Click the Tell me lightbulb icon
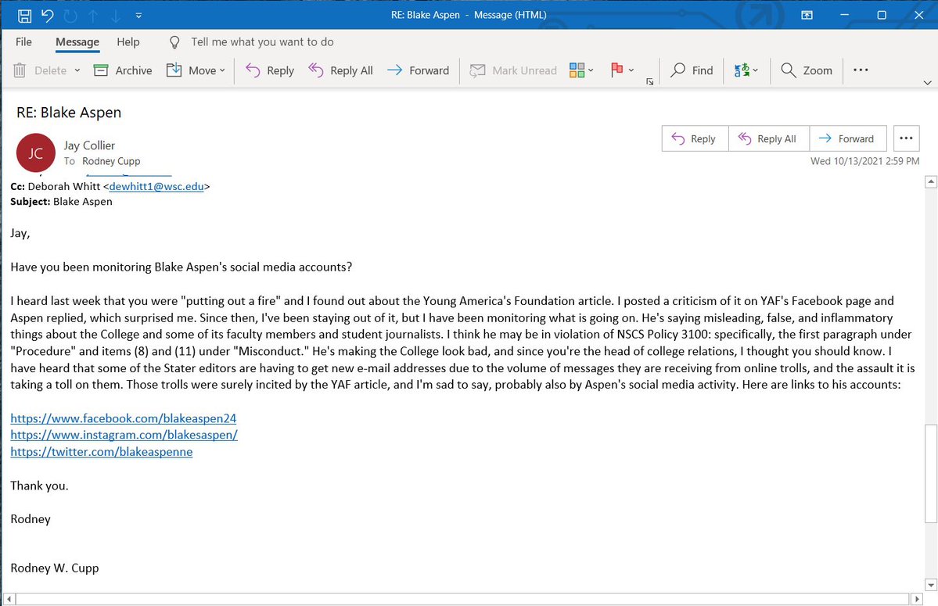This screenshot has height=606, width=938. [174, 42]
